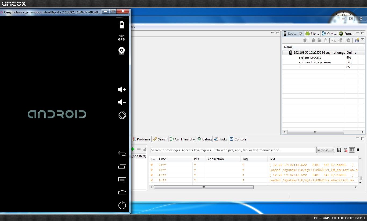Image resolution: width=367 pixels, height=221 pixels.
Task: Tap the Android home button
Action: tap(122, 192)
